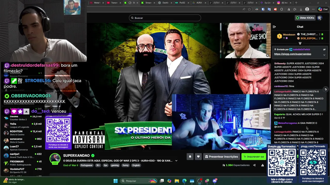Open a new browser tab

point(296,3)
